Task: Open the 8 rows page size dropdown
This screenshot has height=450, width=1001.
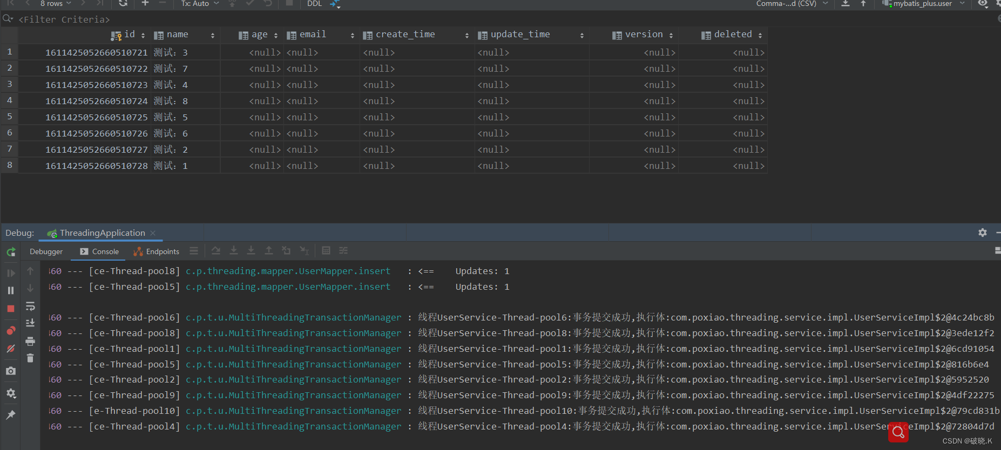Action: tap(56, 3)
